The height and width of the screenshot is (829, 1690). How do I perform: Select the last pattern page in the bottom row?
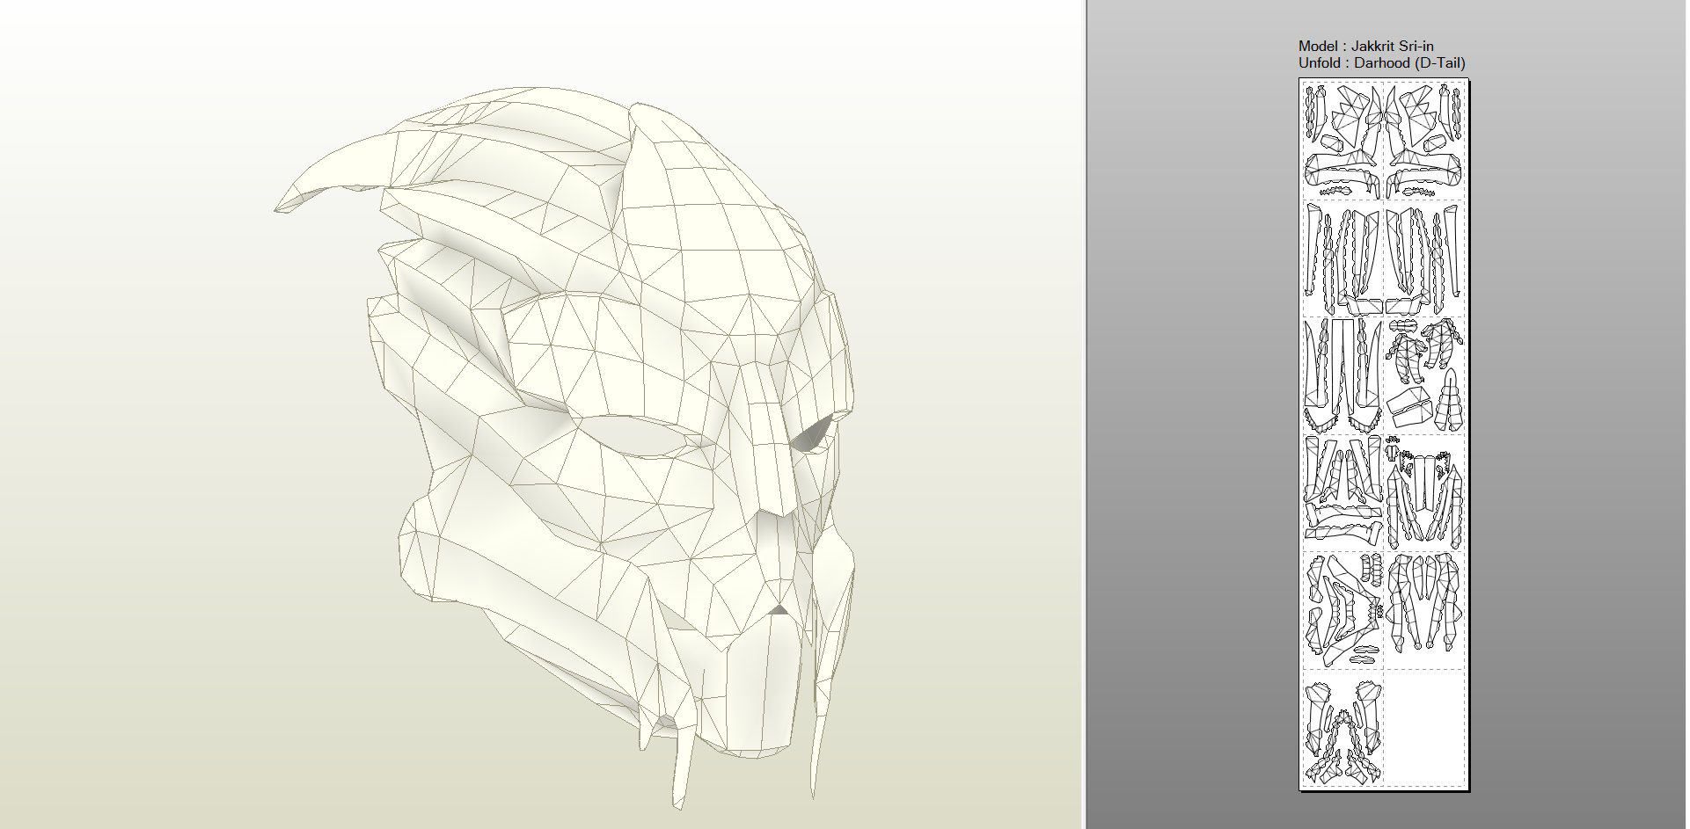[x=1343, y=728]
